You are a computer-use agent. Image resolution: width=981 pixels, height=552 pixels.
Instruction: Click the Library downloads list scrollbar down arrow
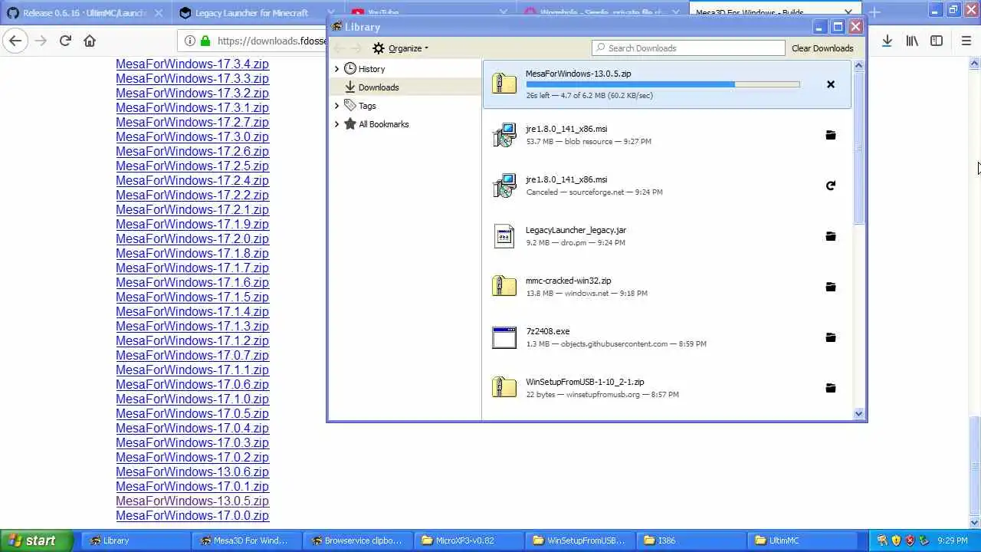pyautogui.click(x=858, y=414)
